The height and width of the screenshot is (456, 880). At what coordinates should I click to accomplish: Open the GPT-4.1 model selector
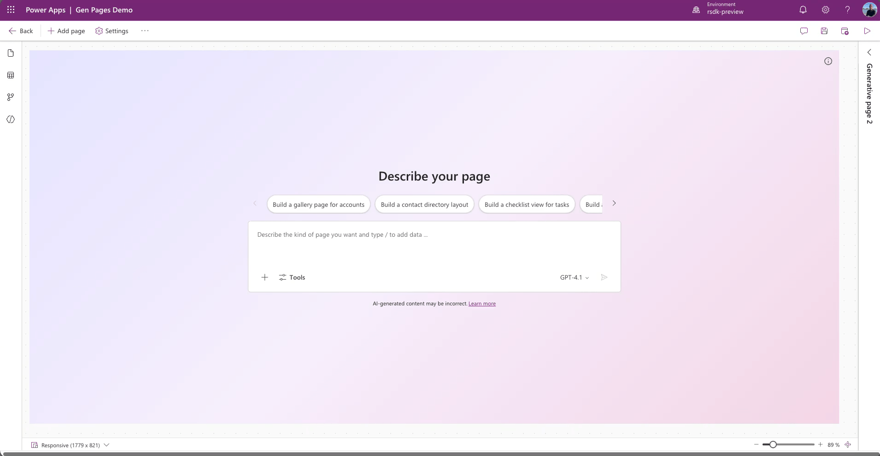pos(574,277)
